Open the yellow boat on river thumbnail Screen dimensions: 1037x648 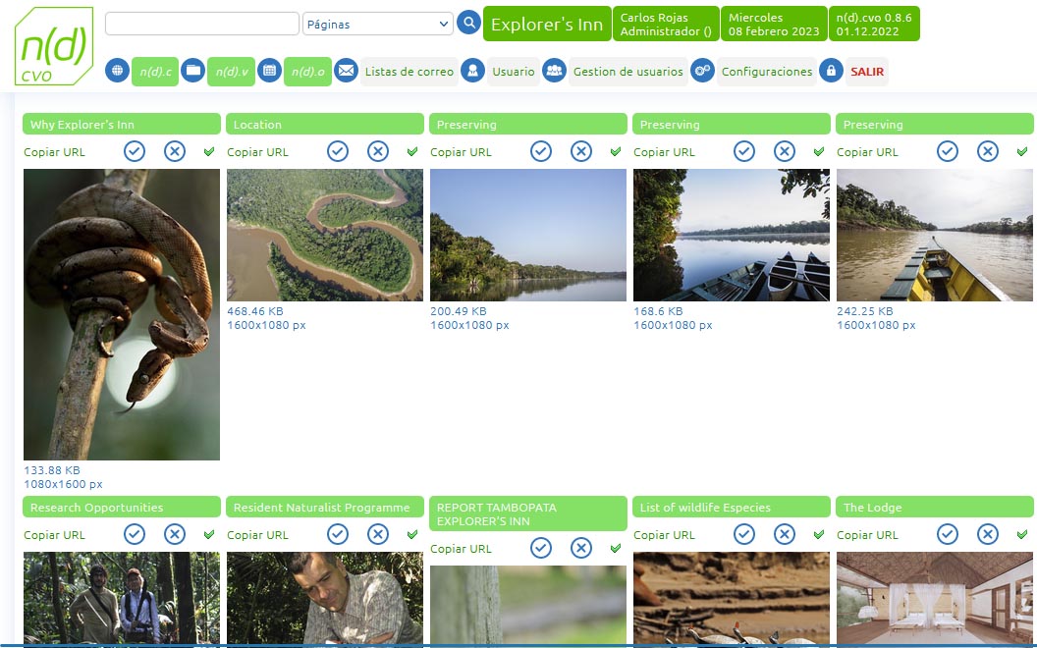point(935,235)
